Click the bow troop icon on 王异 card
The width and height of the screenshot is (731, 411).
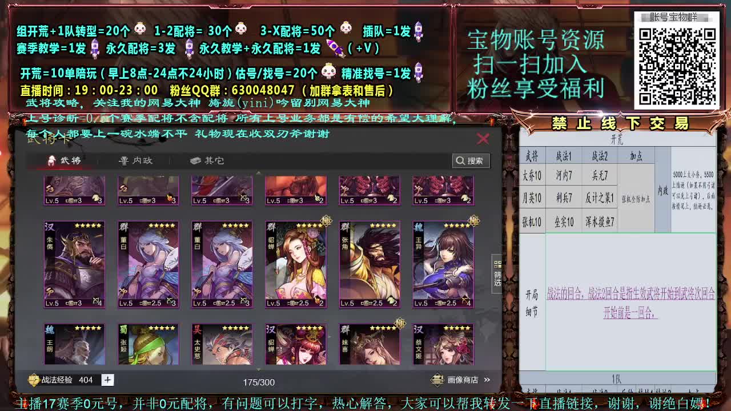tap(466, 301)
